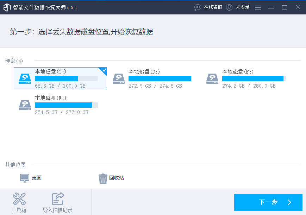Select the local disk E: drive icon
The width and height of the screenshot is (306, 215).
click(x=212, y=78)
